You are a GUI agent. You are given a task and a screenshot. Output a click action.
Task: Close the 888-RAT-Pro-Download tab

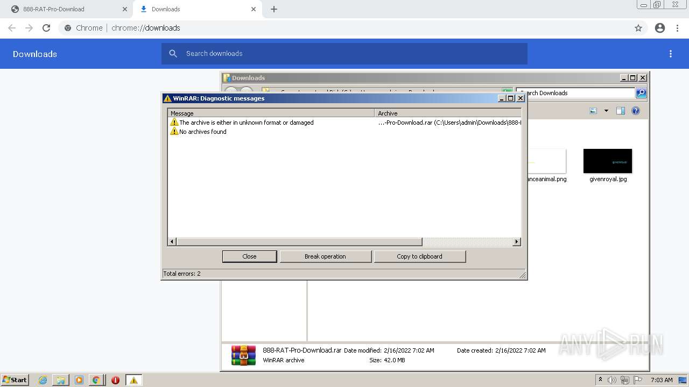coord(125,9)
